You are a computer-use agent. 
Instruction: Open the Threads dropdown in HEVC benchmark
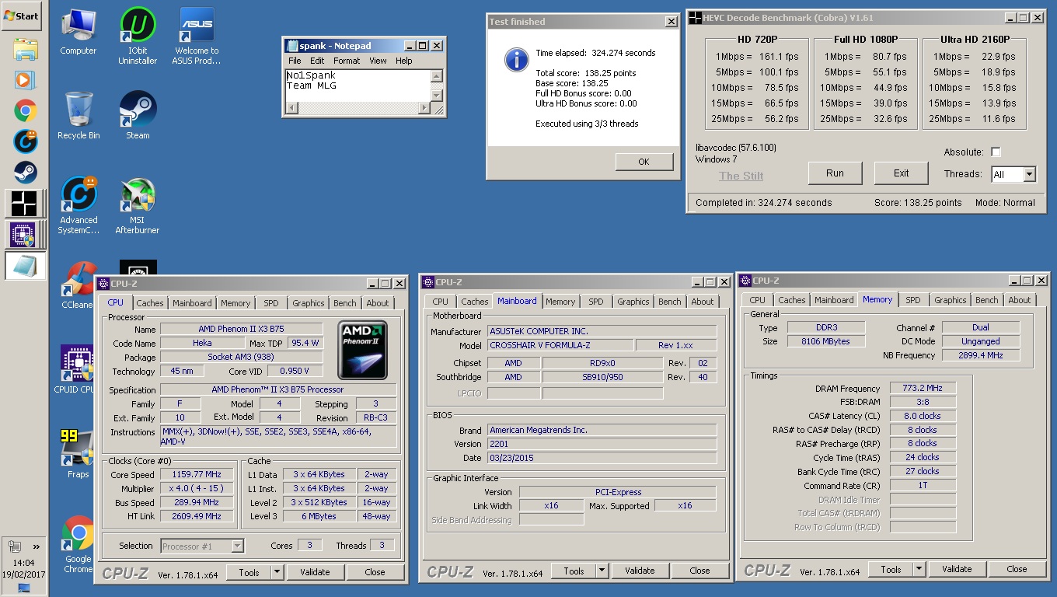point(1029,175)
